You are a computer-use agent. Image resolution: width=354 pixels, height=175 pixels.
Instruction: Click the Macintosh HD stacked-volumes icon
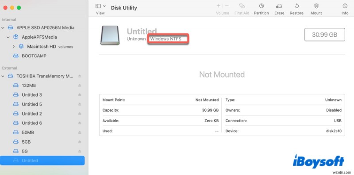21,46
